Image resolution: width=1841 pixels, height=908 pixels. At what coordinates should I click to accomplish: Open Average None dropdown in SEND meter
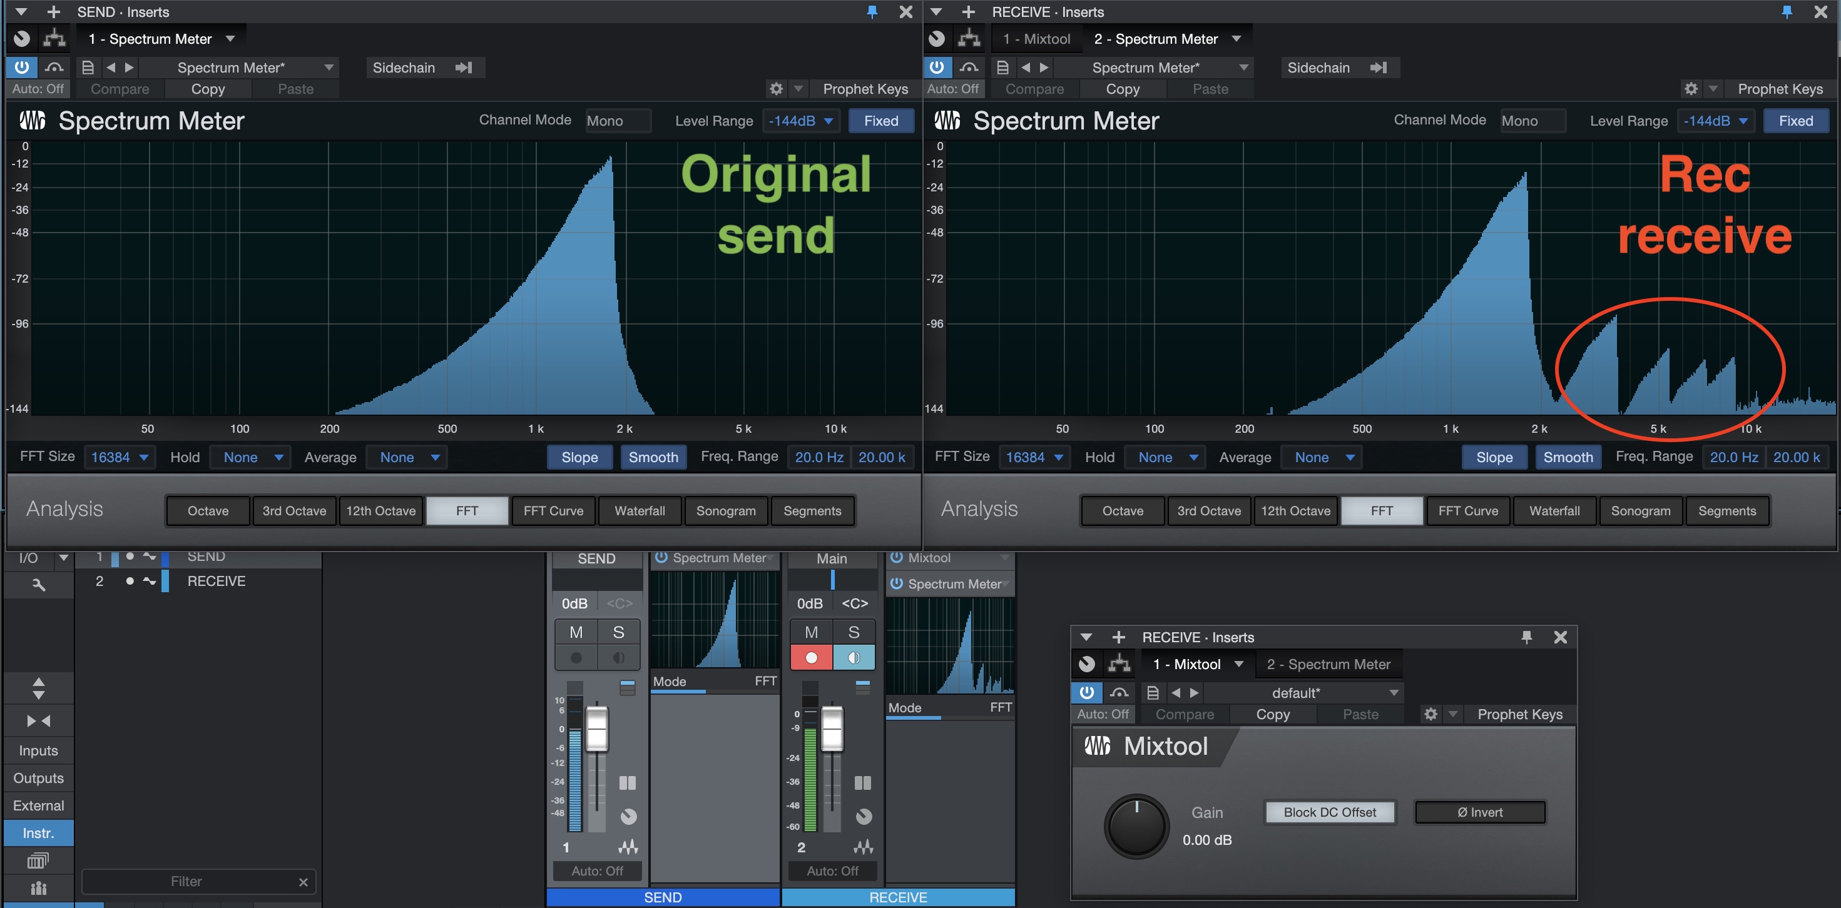407,457
